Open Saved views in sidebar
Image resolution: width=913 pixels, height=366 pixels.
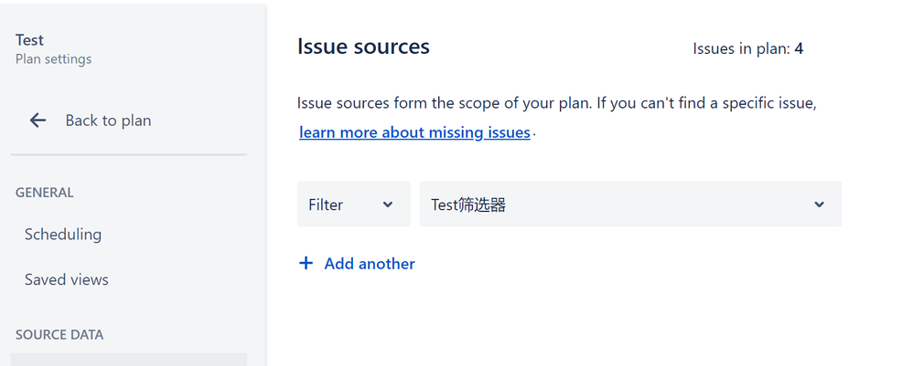pyautogui.click(x=67, y=279)
